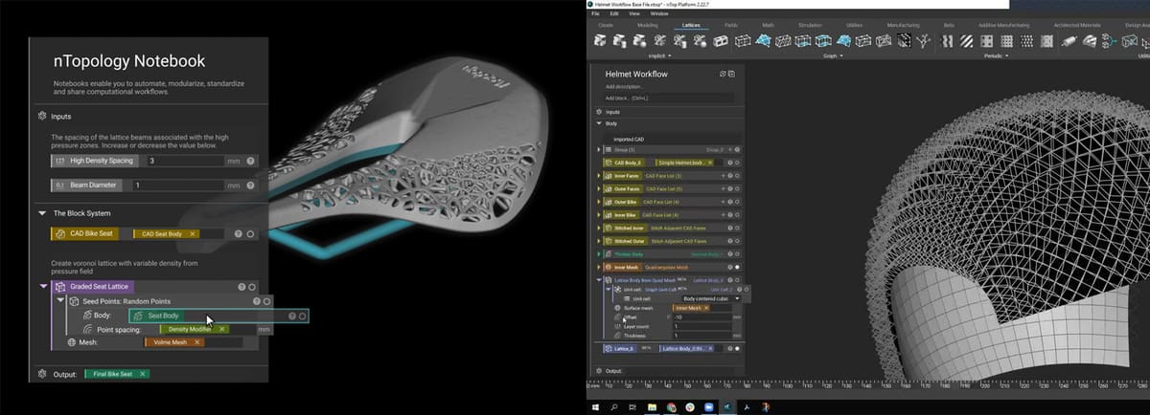This screenshot has width=1150, height=415.
Task: Click the third implicit body lattice icon
Action: [640, 41]
